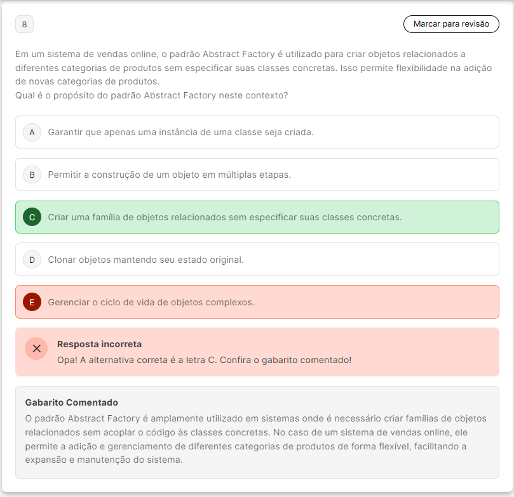
Task: Select the letter D option circle
Action: pyautogui.click(x=32, y=260)
